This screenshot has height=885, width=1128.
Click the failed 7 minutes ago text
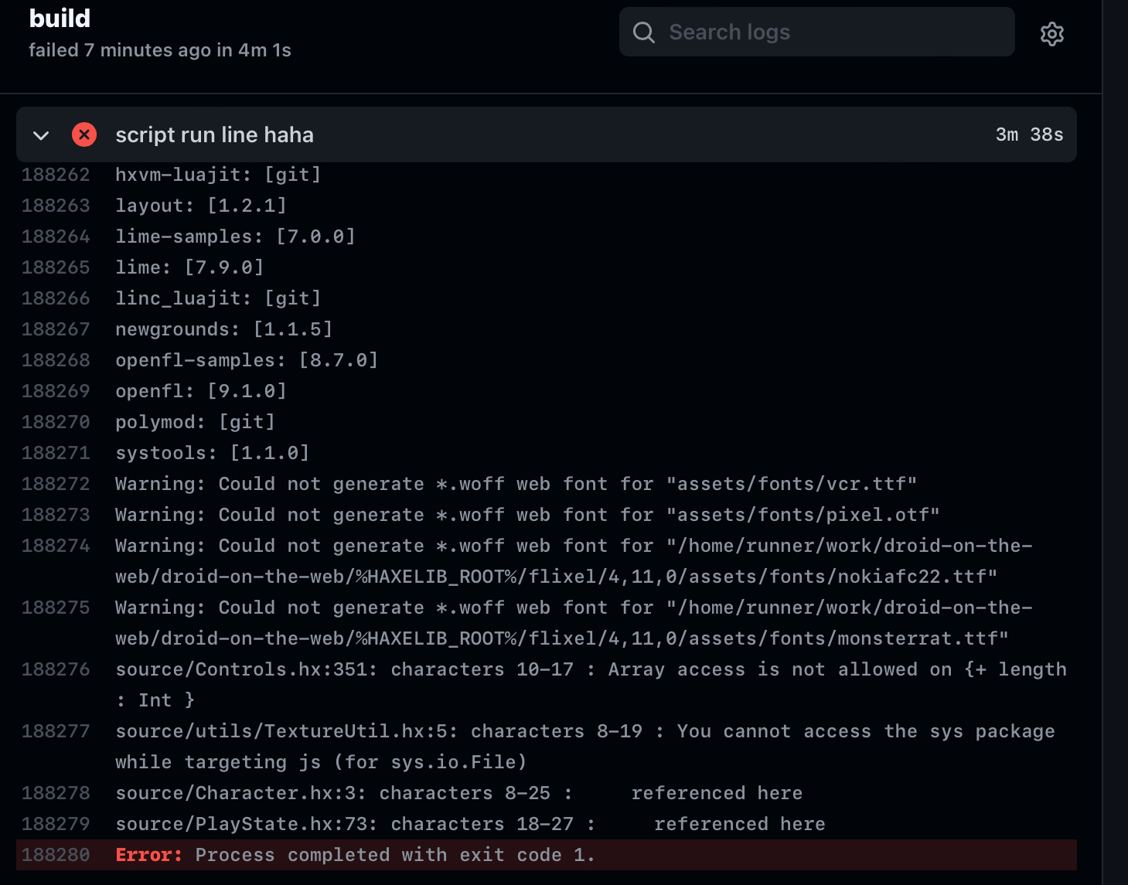point(160,49)
